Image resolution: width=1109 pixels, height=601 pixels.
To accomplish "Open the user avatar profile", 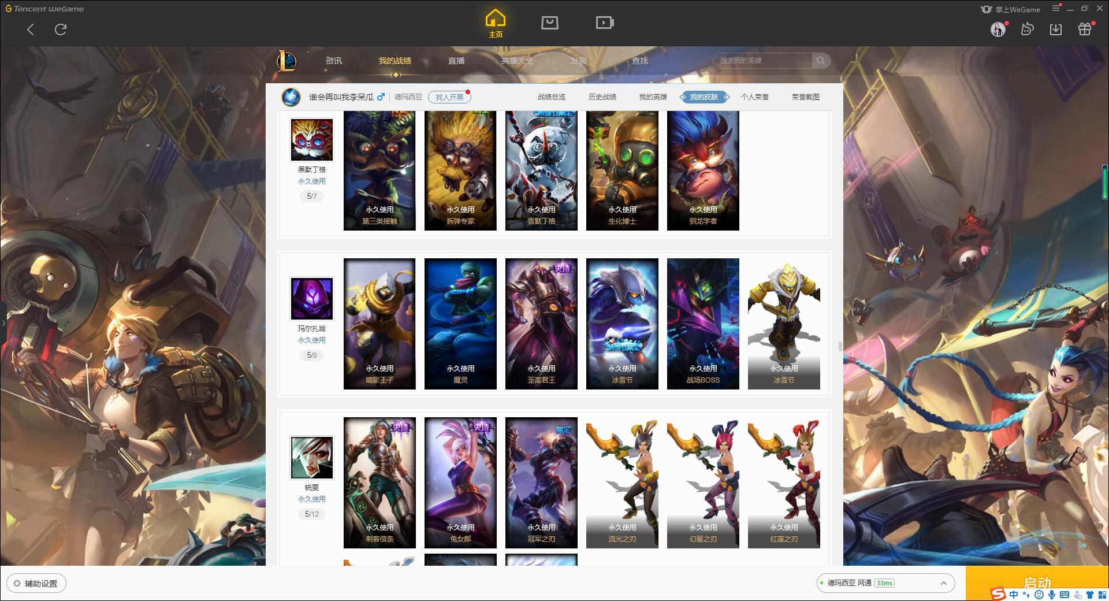I will coord(998,29).
